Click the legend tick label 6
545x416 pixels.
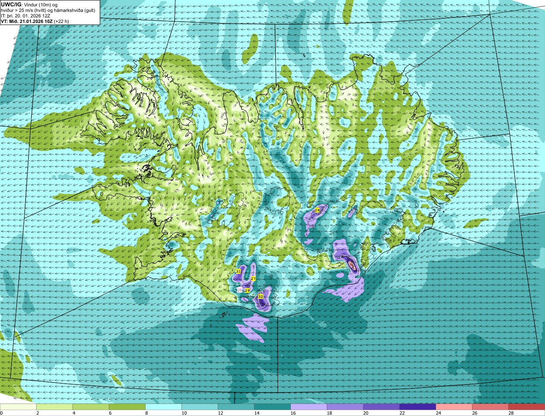[110, 413]
